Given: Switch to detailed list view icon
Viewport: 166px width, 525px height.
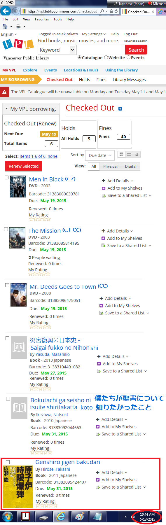Looking at the screenshot, I should [121, 154].
